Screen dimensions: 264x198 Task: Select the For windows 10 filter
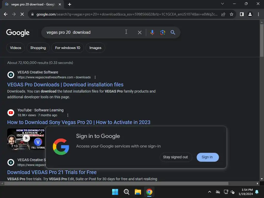point(68,48)
